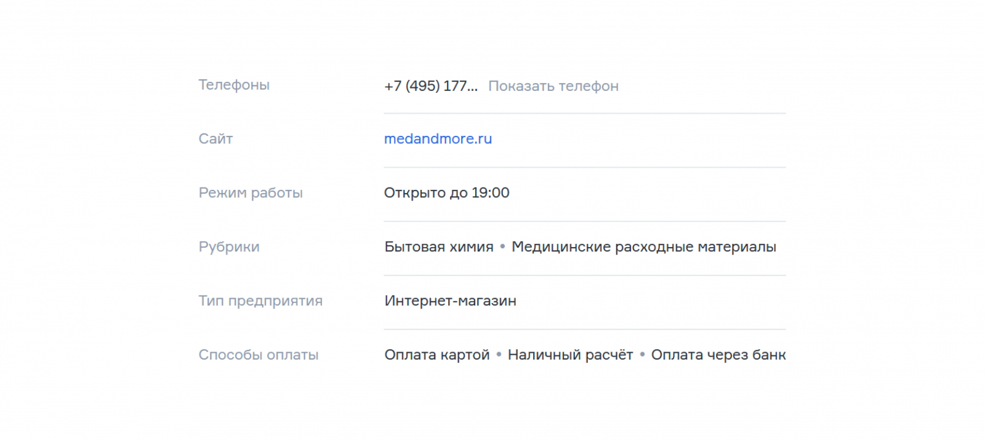
Task: Click the "Телефоны" row label
Action: coord(234,85)
